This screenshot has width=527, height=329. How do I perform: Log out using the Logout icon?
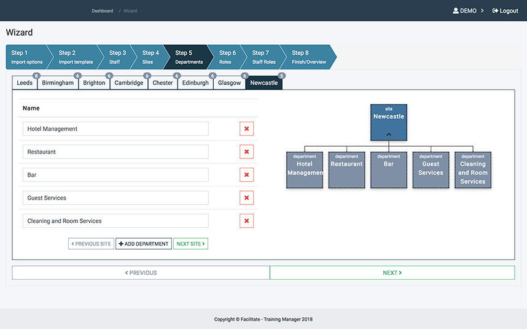tap(495, 11)
